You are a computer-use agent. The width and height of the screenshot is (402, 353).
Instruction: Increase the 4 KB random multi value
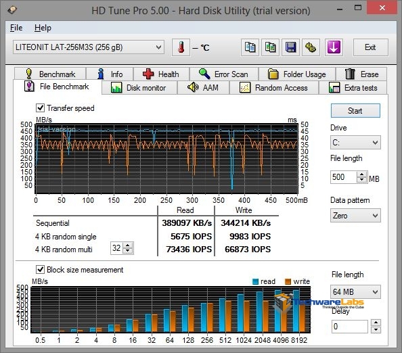click(128, 245)
